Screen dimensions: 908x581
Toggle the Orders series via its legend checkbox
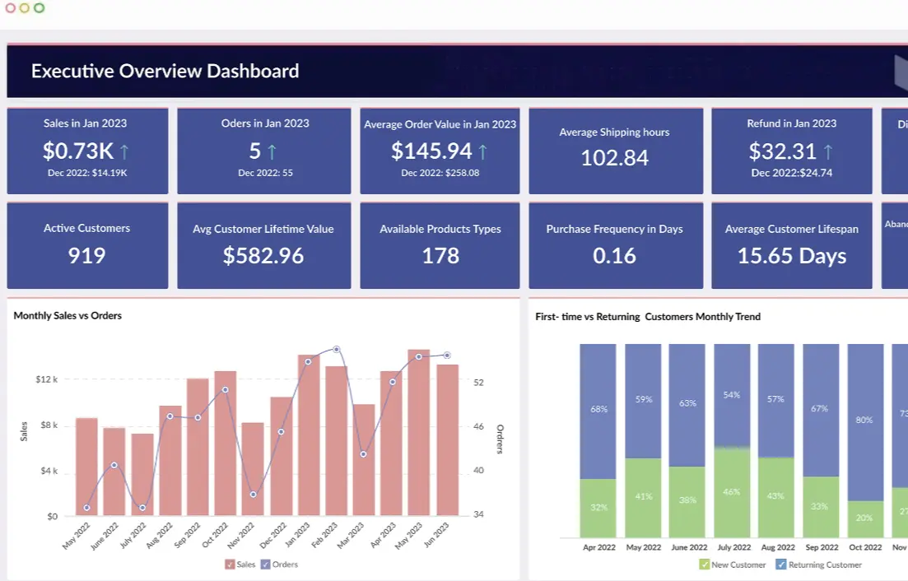pos(263,564)
